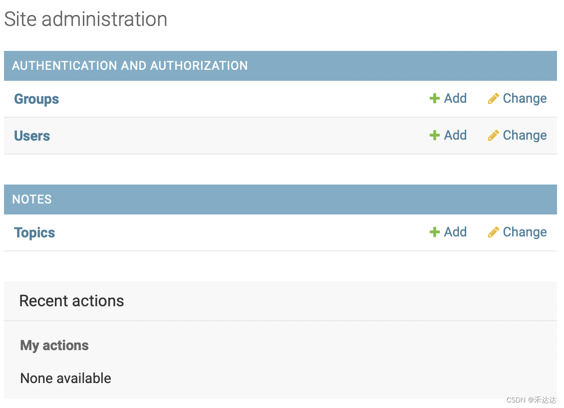This screenshot has height=408, width=564.
Task: Click the pencil icon in Users row
Action: click(x=493, y=136)
